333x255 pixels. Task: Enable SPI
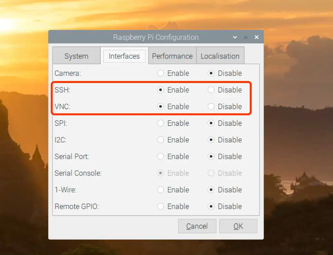pos(161,123)
